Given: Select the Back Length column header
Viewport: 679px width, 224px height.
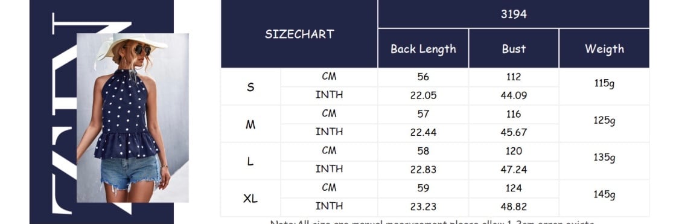Looking at the screenshot, I should [x=423, y=48].
